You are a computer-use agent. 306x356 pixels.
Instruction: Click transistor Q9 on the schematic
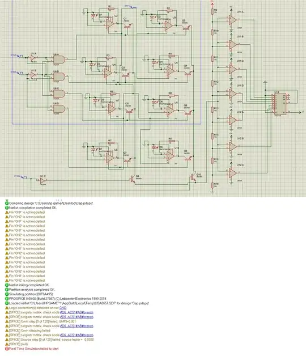point(132,179)
